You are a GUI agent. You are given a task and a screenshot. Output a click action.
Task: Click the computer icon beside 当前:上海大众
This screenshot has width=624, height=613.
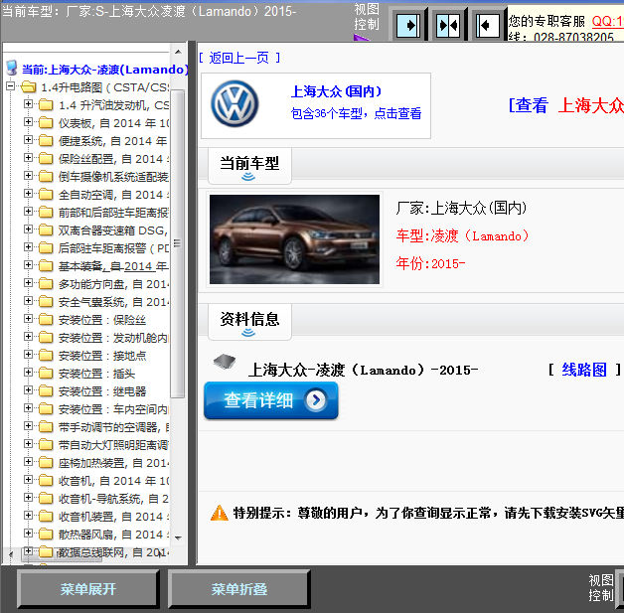pos(12,68)
